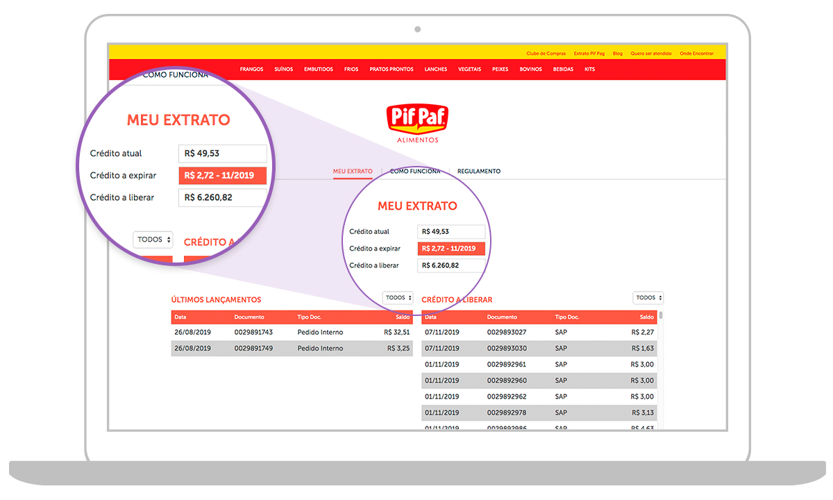Click the Tipo Doc. header in Últimos Lançamentos table
Image resolution: width=833 pixels, height=500 pixels.
point(310,317)
